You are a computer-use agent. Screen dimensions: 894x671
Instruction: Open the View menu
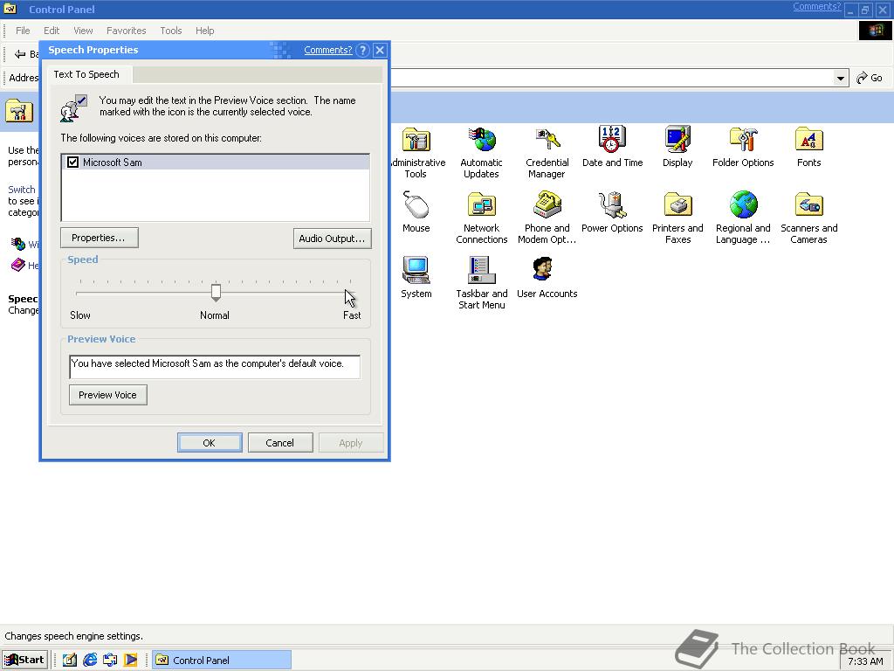click(83, 31)
